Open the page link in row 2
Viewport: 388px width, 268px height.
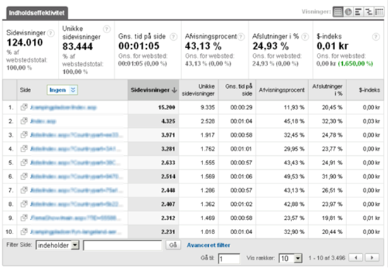43,121
